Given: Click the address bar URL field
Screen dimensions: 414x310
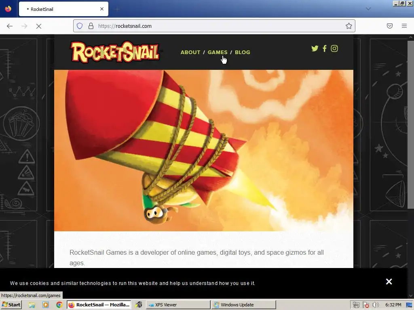Looking at the screenshot, I should pos(214,26).
